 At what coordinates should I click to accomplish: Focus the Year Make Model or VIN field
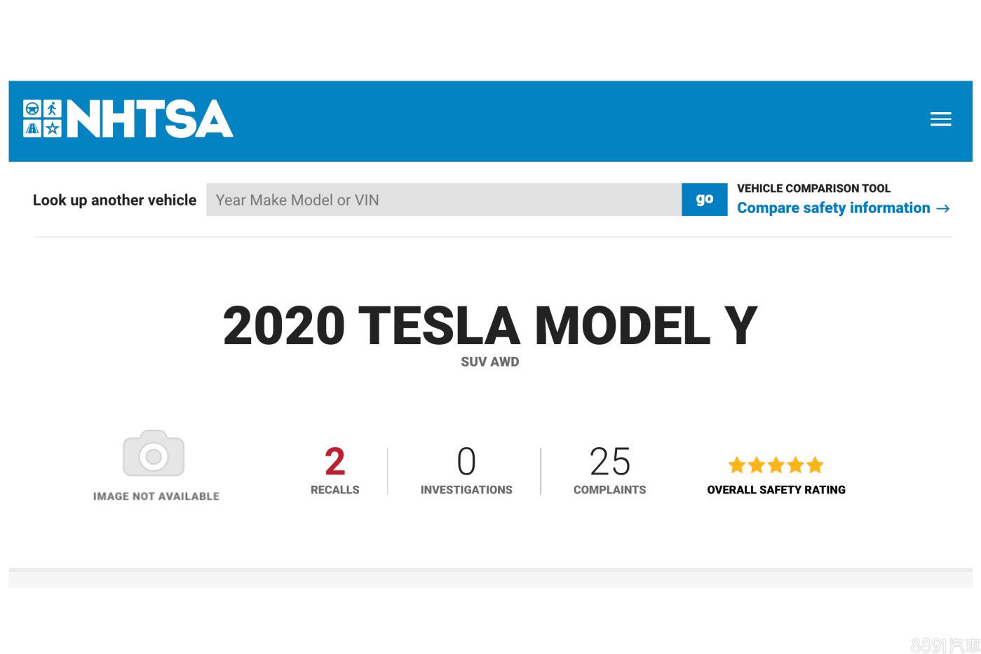(x=444, y=200)
